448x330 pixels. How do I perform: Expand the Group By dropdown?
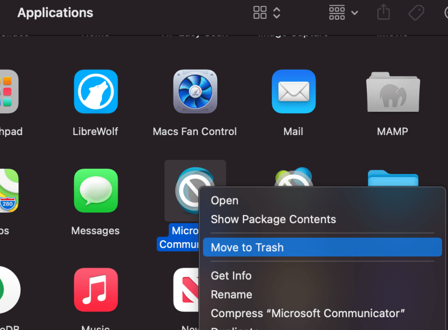(343, 13)
